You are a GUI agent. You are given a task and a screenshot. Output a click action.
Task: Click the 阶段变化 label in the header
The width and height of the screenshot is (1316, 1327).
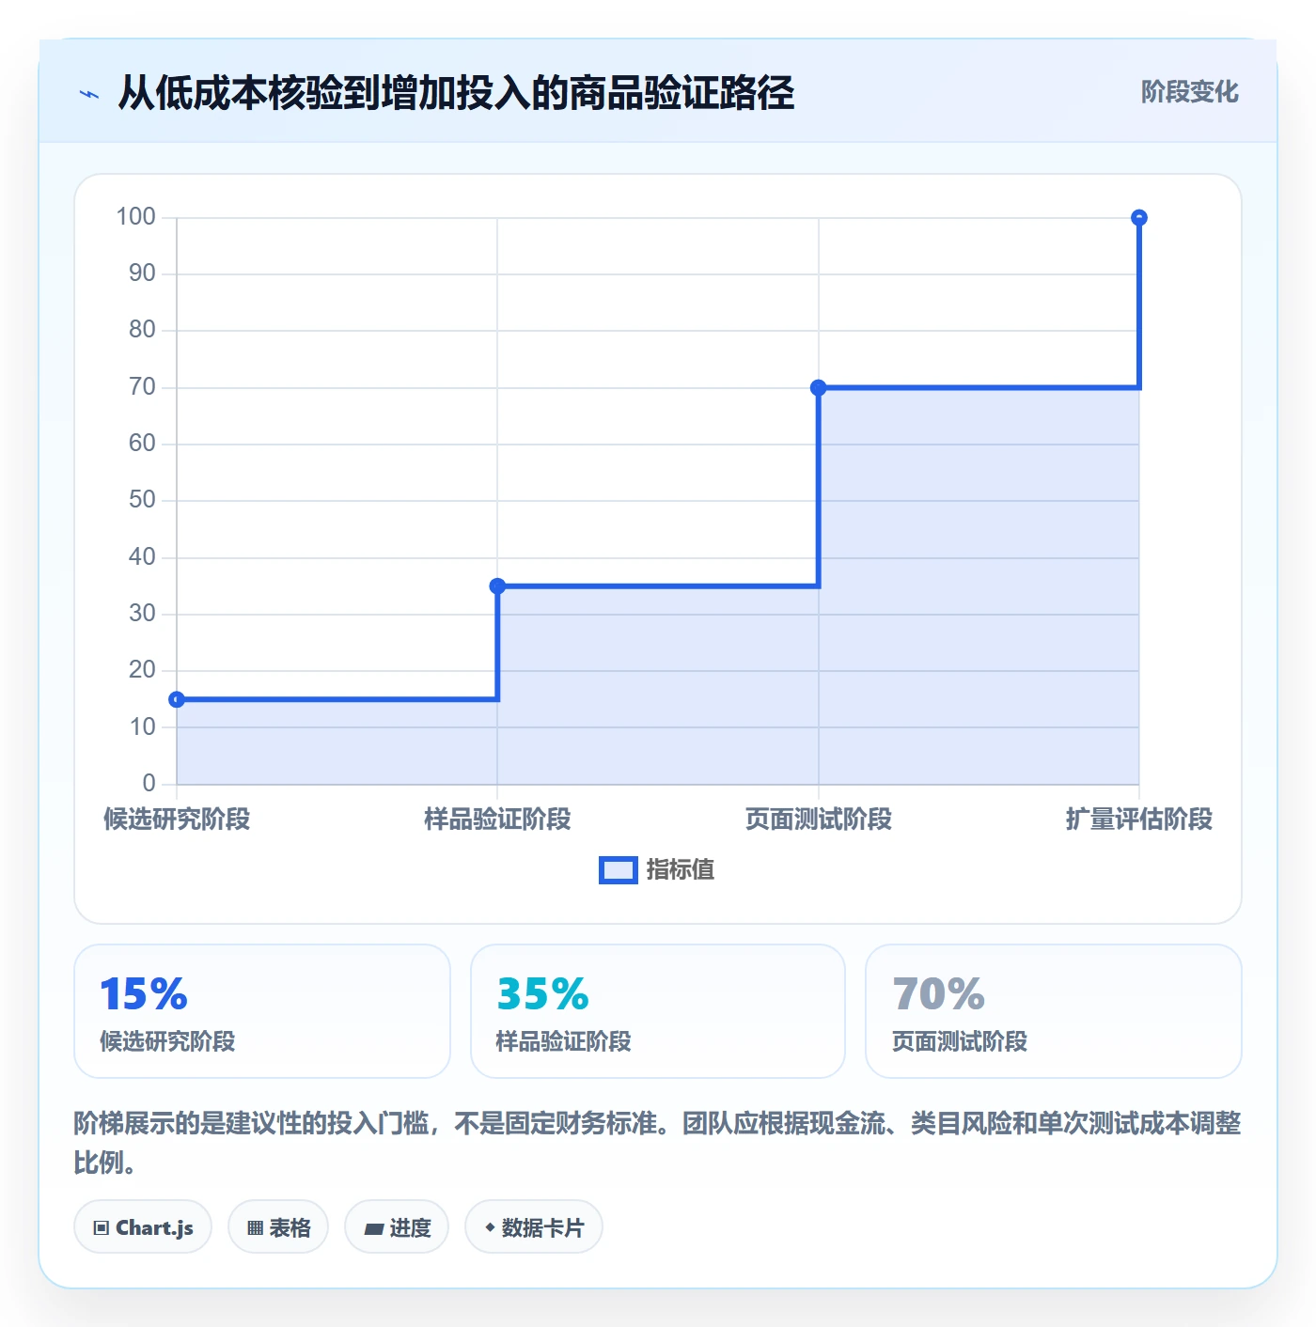click(1189, 92)
